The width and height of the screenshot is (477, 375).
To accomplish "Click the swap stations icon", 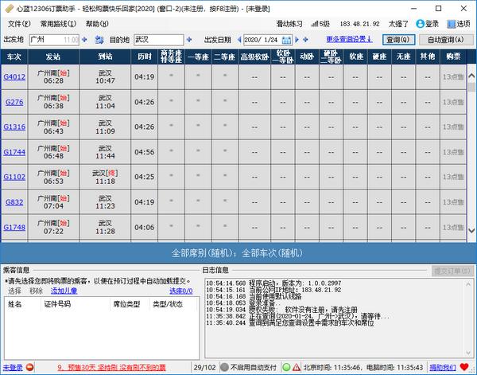I will (x=99, y=39).
